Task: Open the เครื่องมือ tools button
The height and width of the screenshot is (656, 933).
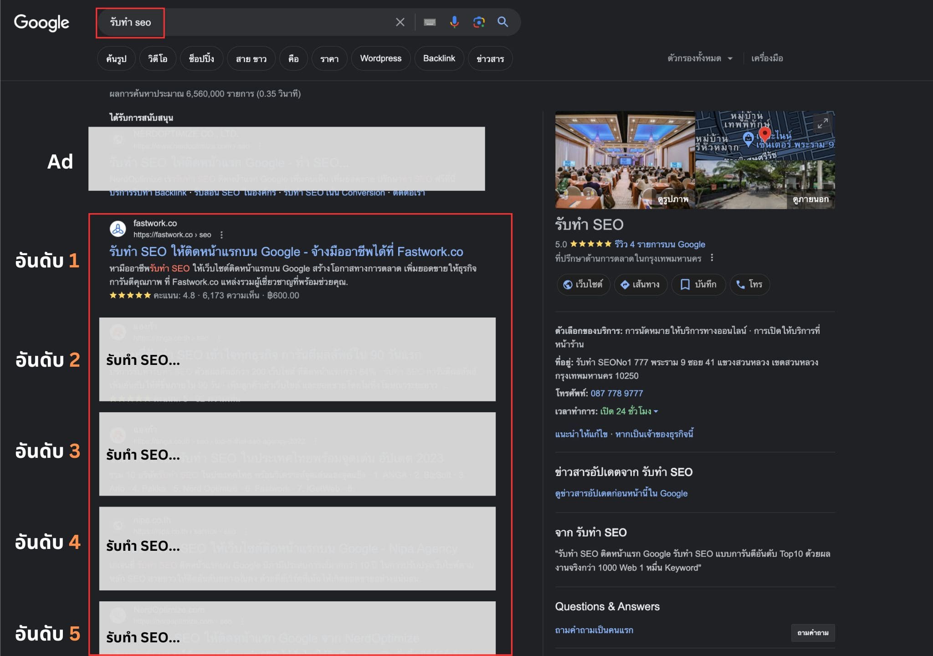Action: 767,58
